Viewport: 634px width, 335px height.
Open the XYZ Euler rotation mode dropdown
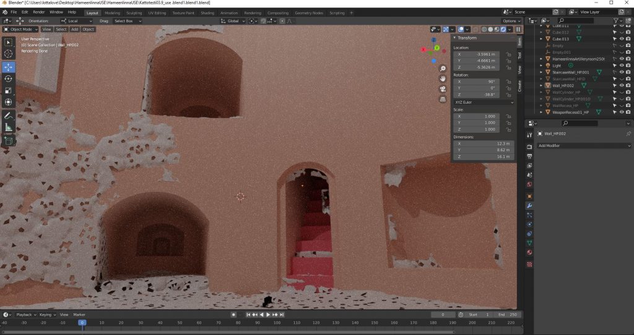pyautogui.click(x=485, y=102)
